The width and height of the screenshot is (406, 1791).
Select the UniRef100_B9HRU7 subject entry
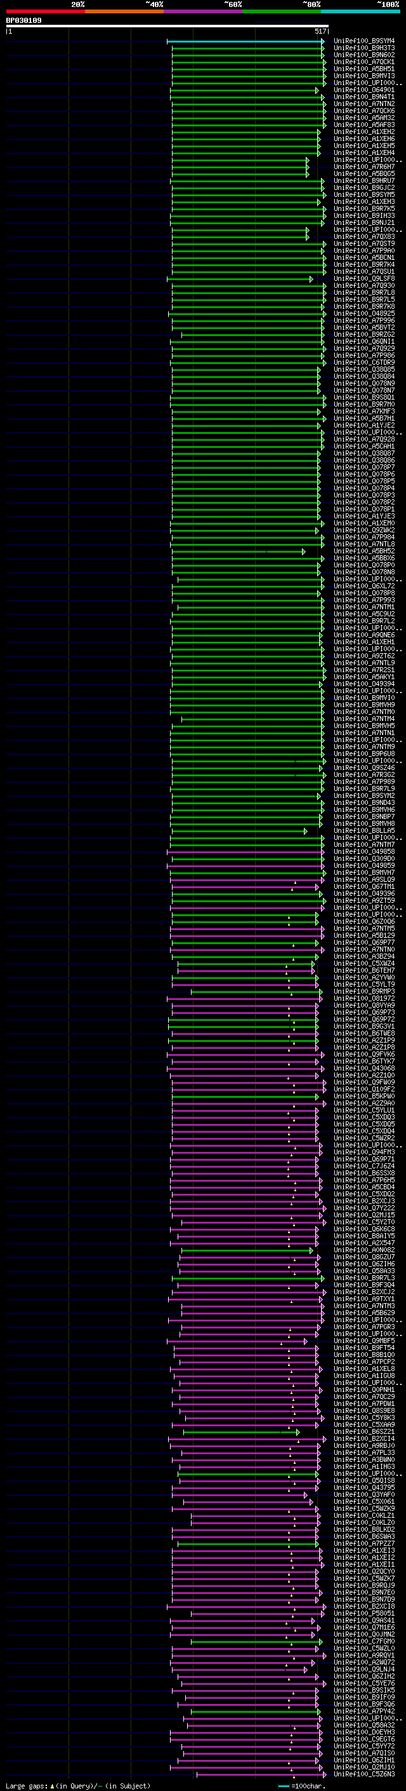click(x=364, y=182)
